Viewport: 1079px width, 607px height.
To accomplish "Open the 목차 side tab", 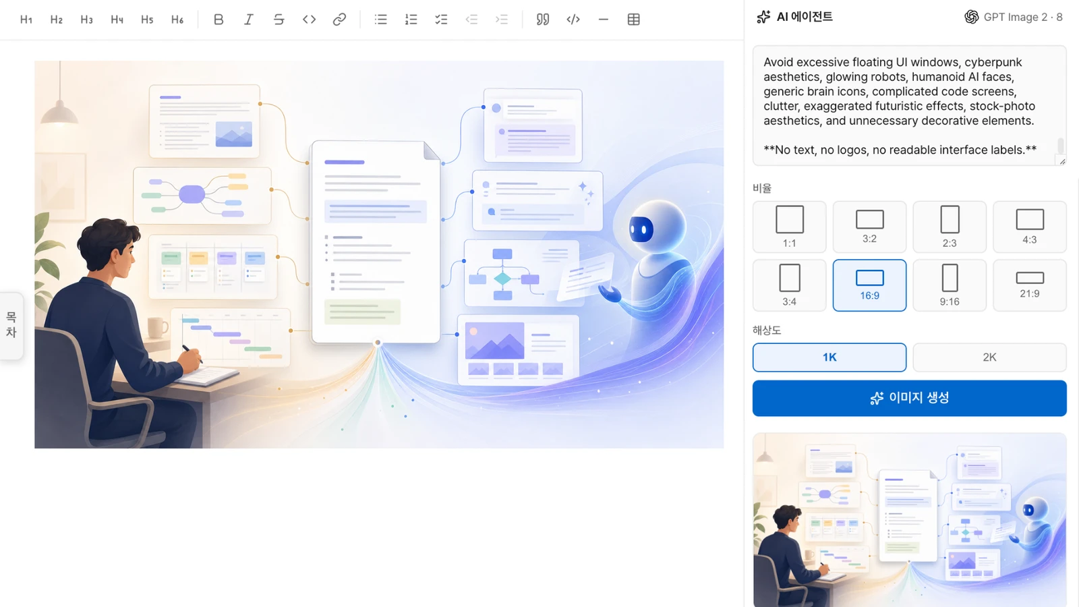I will [11, 325].
